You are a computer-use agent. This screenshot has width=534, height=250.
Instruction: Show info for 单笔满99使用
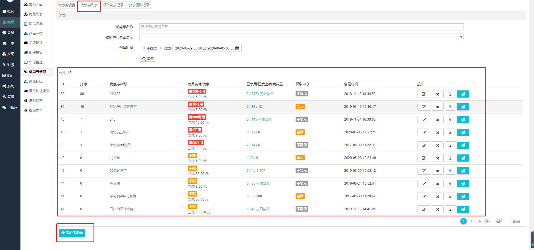(x=450, y=145)
